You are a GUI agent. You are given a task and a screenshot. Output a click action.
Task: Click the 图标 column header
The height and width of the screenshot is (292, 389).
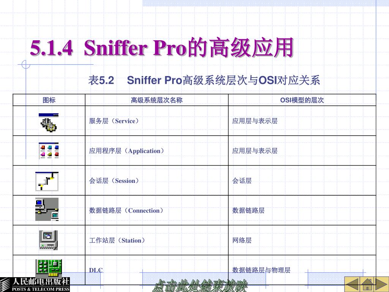coord(49,100)
